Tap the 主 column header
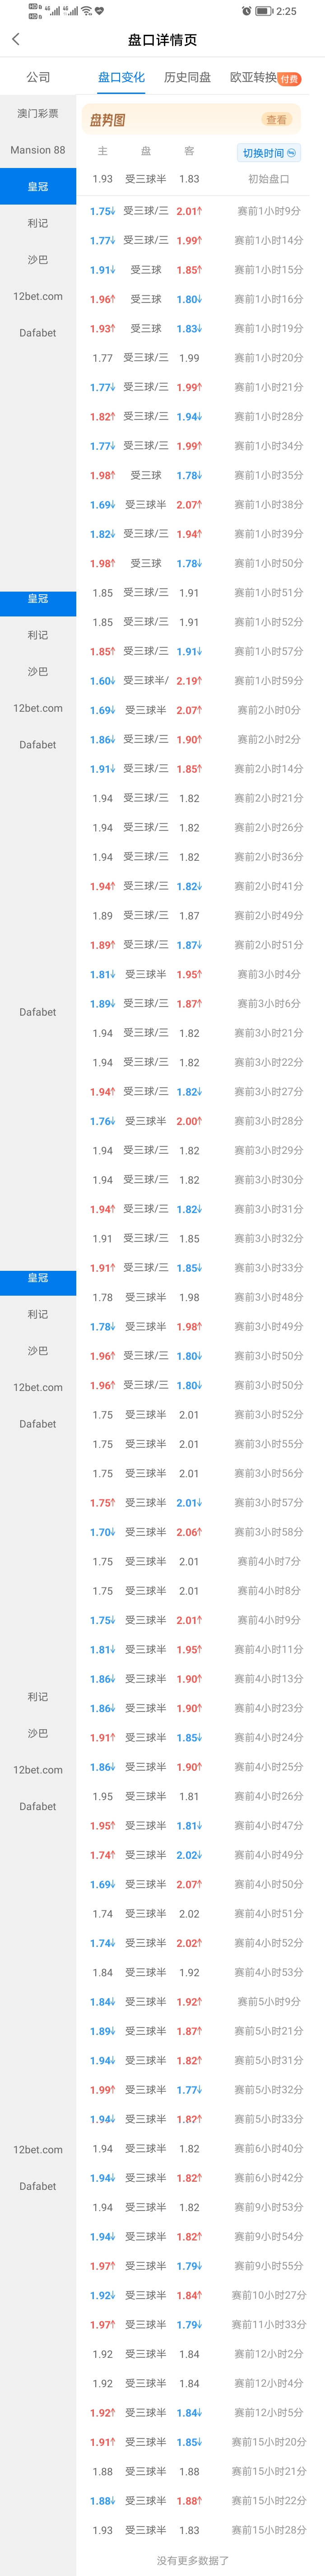325x2576 pixels. 102,151
